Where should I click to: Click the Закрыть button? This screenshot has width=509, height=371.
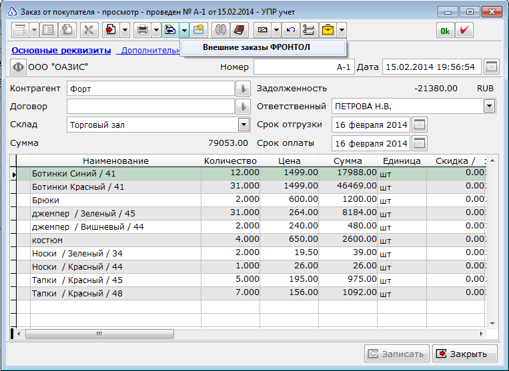(465, 354)
